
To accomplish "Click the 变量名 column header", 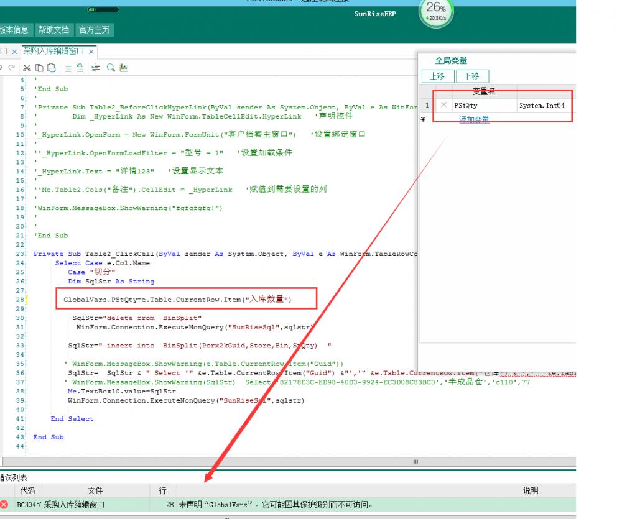I will point(484,91).
